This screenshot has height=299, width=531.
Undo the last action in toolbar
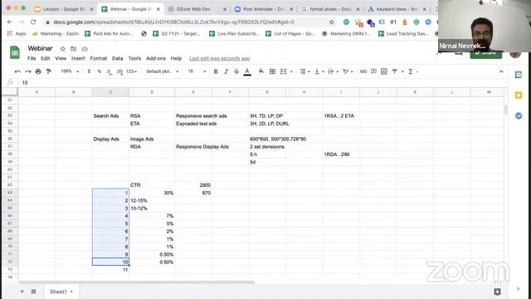[x=17, y=71]
